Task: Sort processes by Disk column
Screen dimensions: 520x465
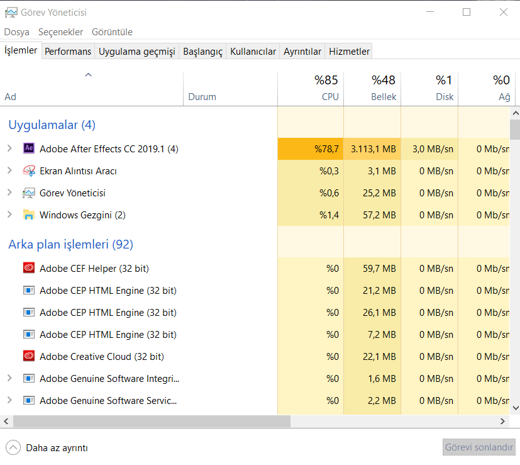Action: click(x=429, y=89)
